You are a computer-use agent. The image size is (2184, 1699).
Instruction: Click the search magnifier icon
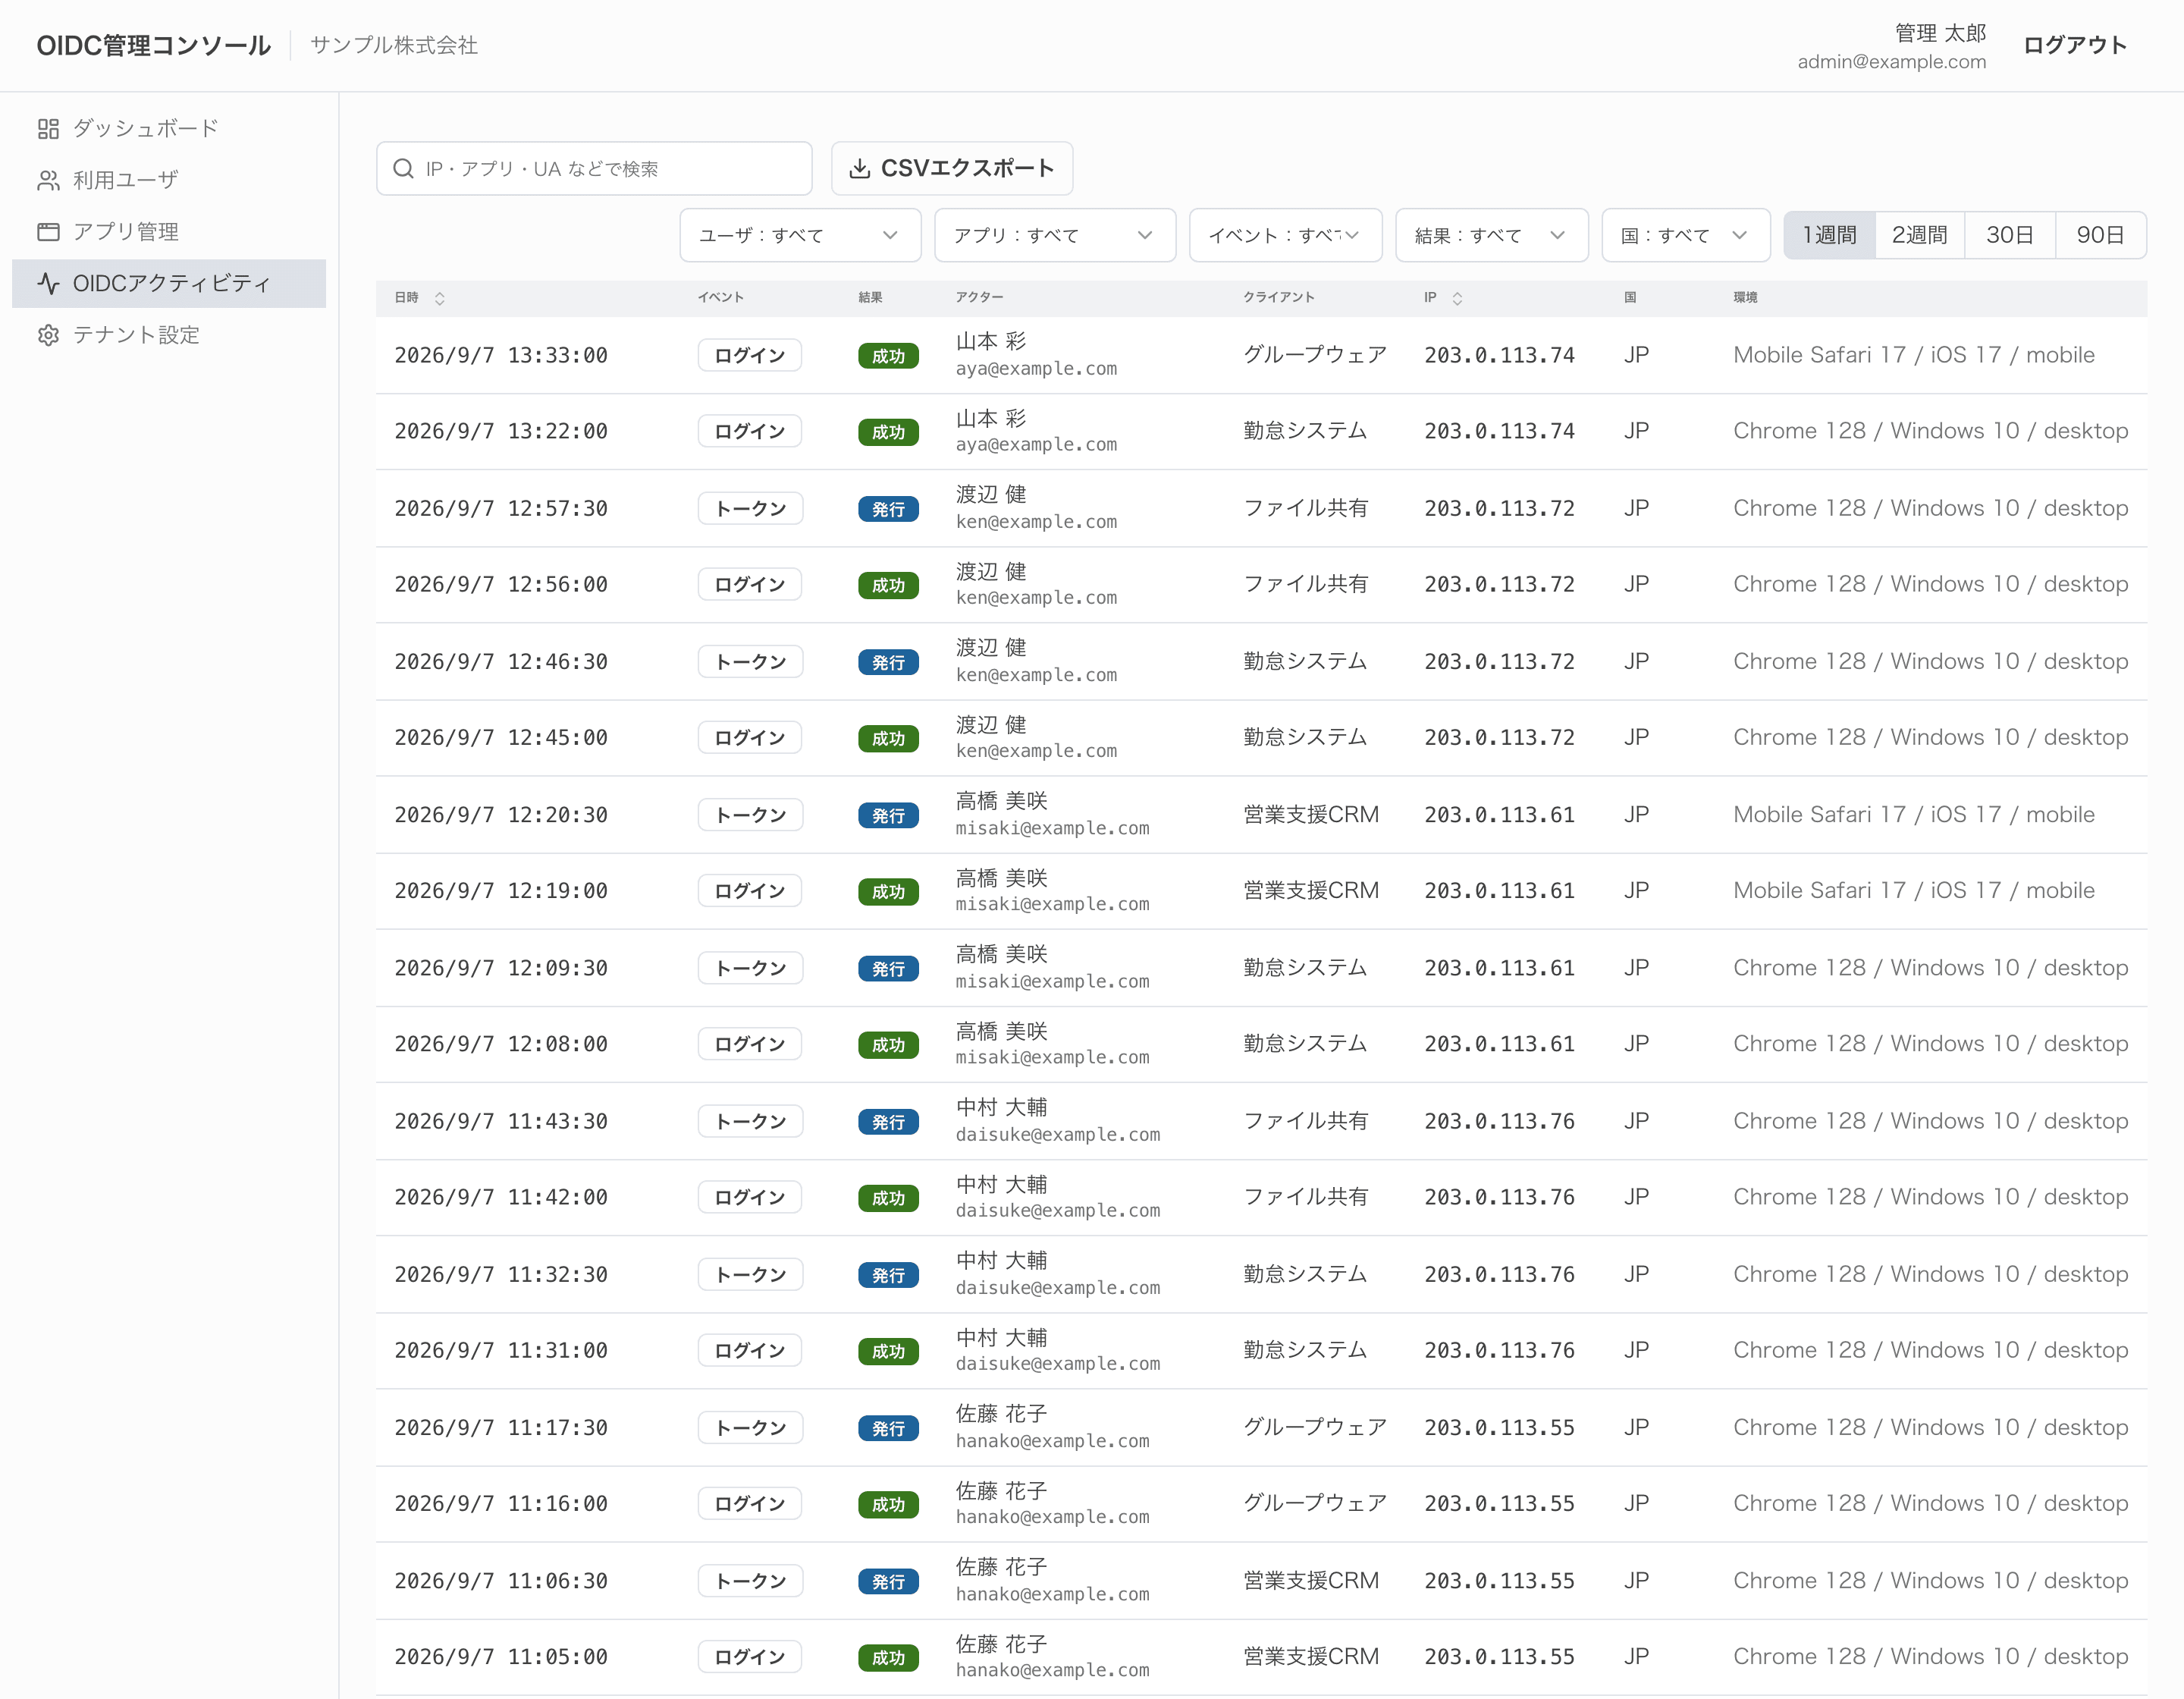403,168
